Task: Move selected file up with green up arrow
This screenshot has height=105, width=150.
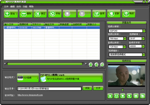Action: tap(96, 65)
